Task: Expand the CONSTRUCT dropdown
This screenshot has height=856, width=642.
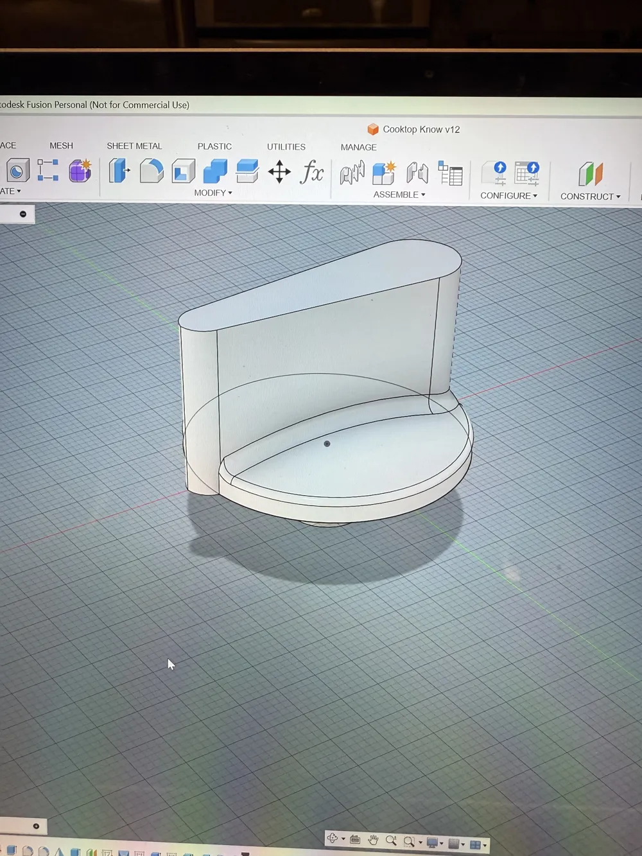Action: [590, 197]
